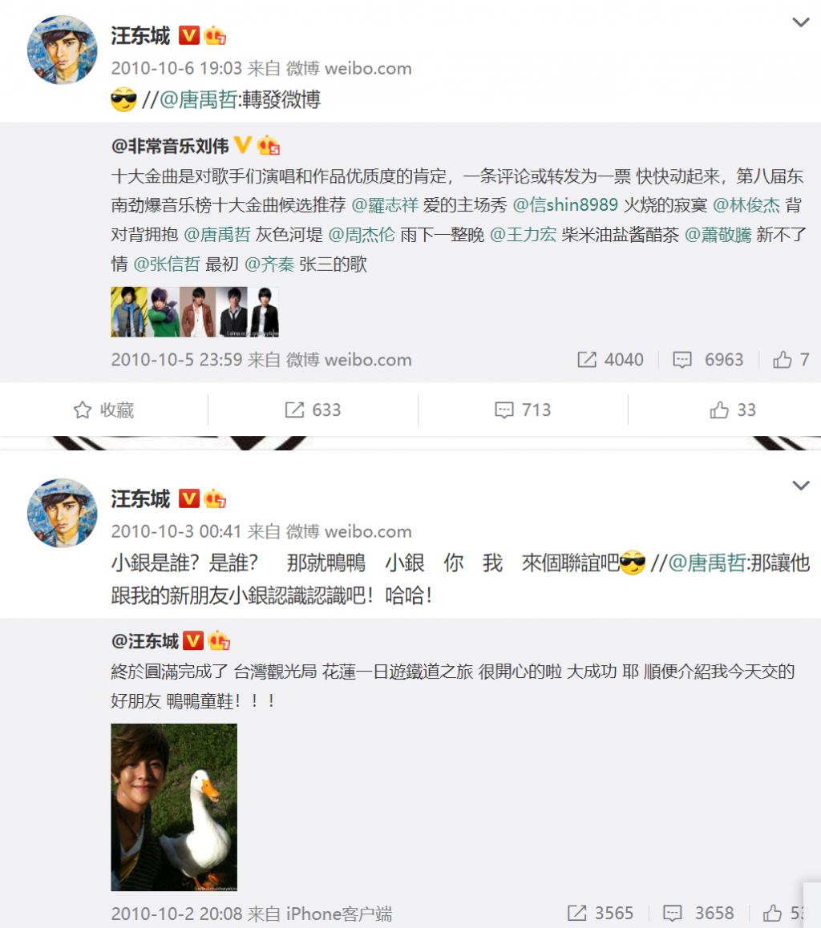Open 6963 comments of quoted post

click(x=708, y=359)
